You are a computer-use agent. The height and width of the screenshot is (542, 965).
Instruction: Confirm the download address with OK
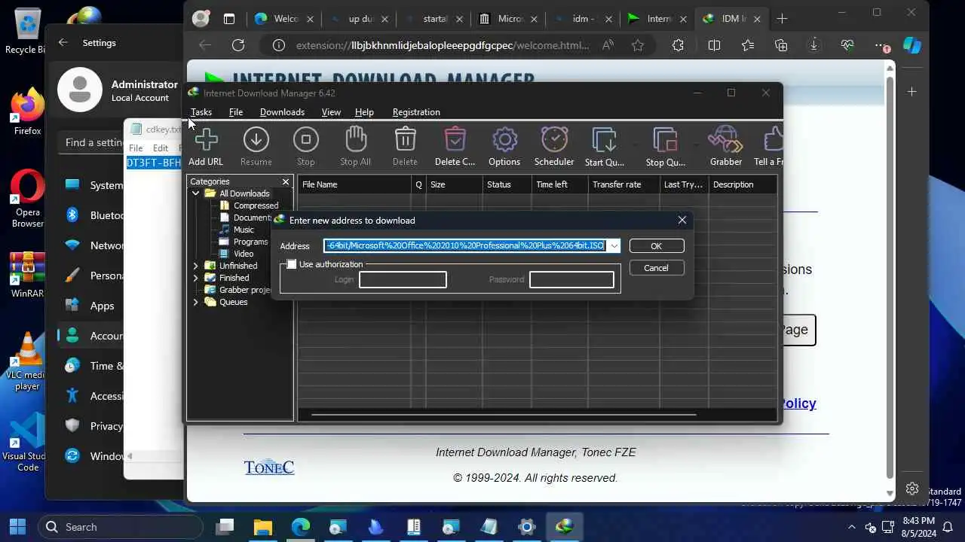[656, 246]
